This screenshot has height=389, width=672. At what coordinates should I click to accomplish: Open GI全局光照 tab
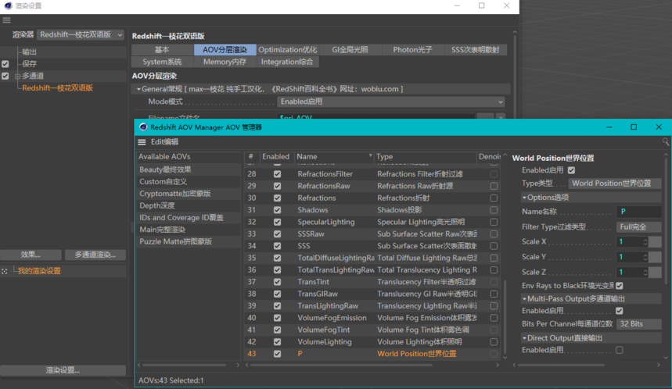point(350,50)
